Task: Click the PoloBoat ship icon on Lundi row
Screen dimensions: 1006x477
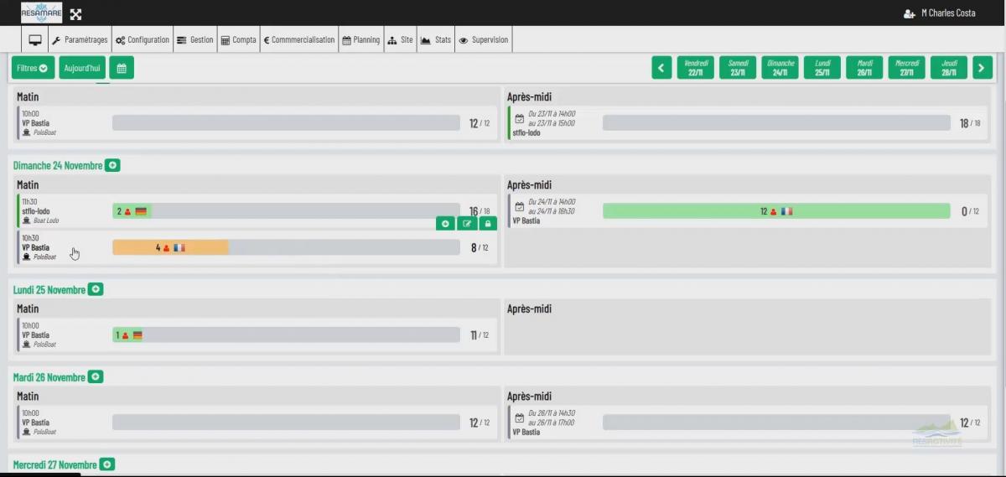Action: click(26, 345)
